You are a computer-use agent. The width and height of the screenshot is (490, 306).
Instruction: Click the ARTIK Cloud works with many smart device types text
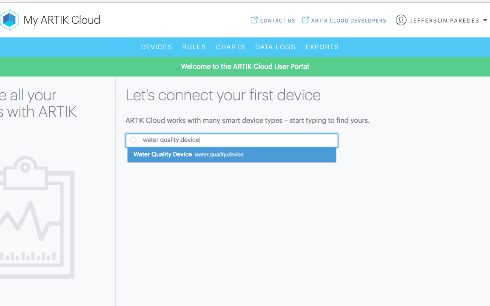tap(248, 121)
